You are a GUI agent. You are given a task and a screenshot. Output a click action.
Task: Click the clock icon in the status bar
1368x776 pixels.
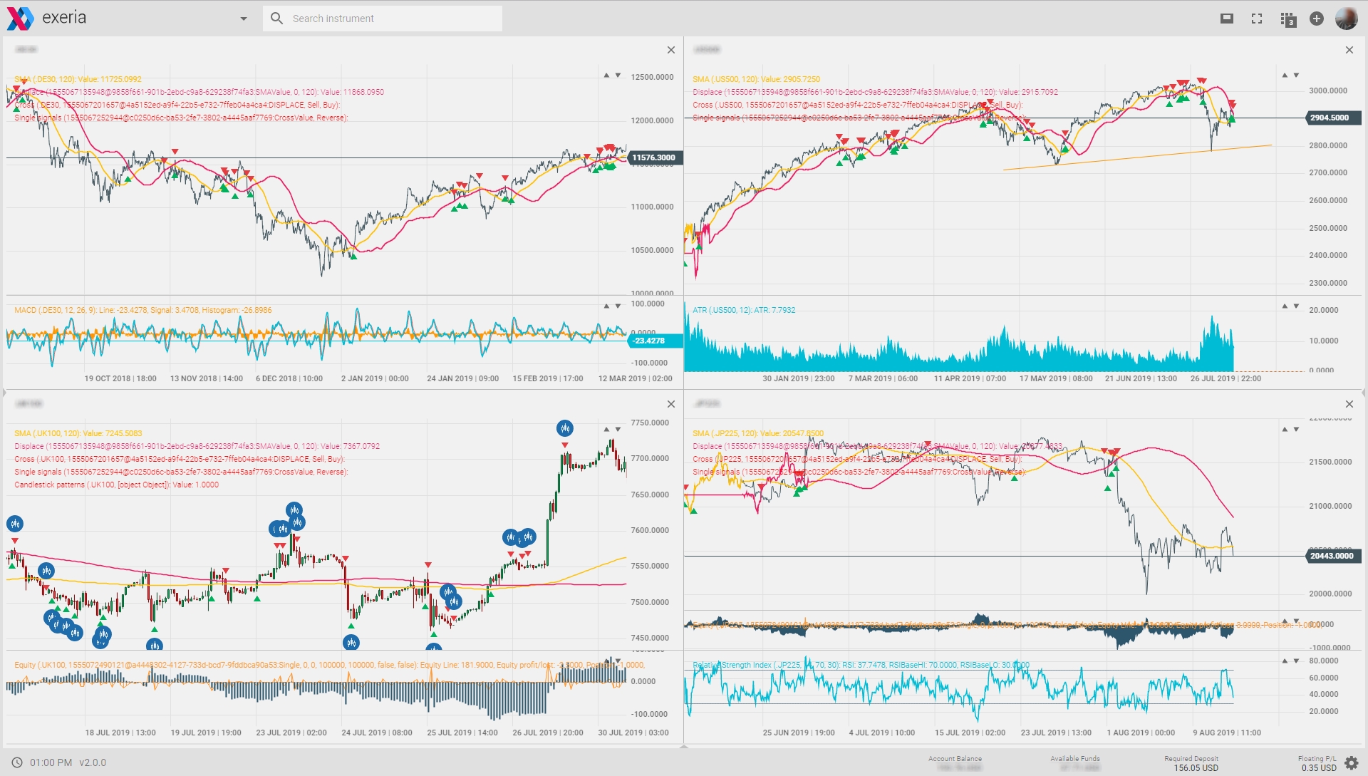point(17,762)
